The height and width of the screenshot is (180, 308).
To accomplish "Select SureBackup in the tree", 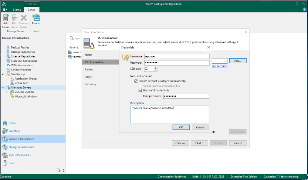I will (18, 74).
